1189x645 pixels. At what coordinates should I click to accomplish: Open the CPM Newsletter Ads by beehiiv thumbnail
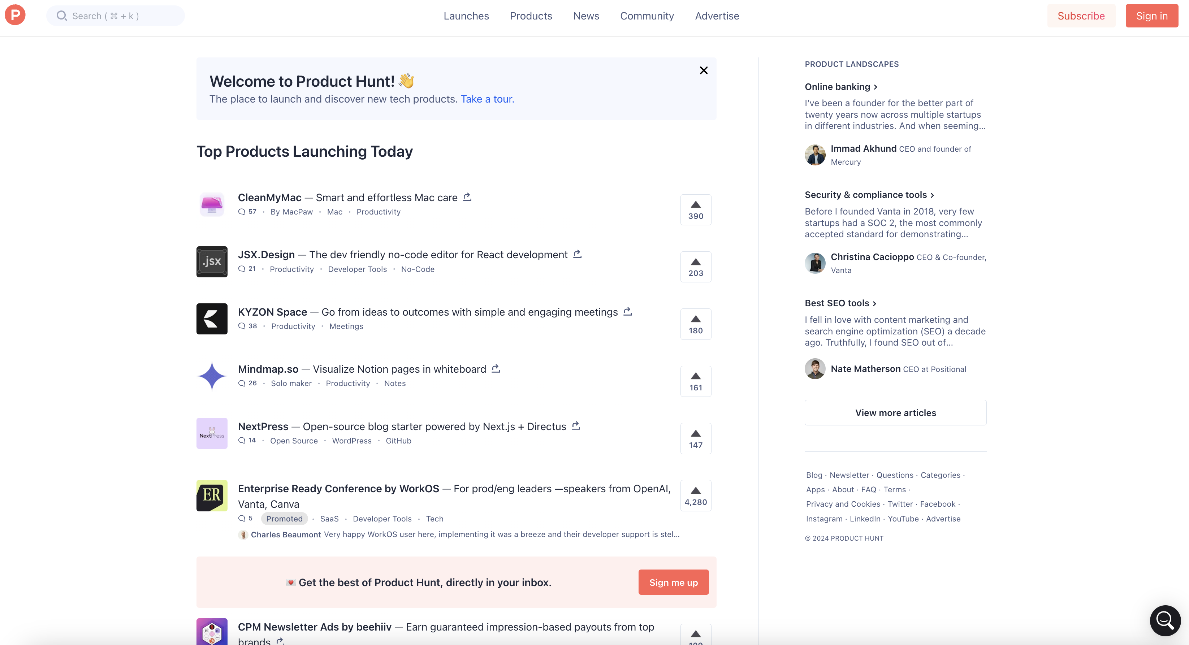click(x=212, y=632)
